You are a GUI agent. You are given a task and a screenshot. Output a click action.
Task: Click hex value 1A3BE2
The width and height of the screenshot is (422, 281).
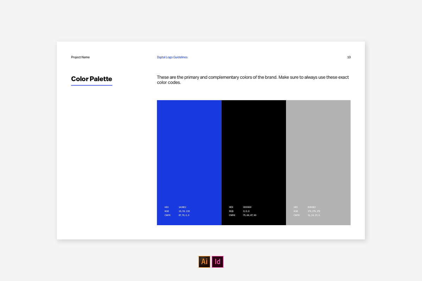[182, 207]
